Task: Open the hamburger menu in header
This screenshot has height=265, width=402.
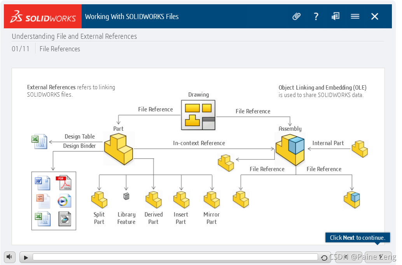Action: [355, 16]
